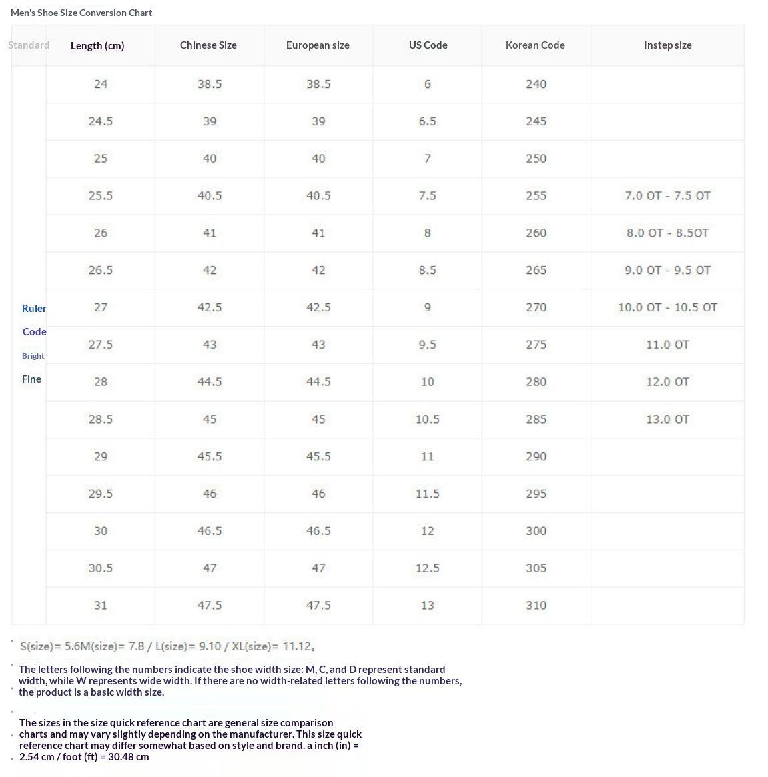Click the "Length (cm)" column header
Viewport: 768px width, 777px height.
click(97, 45)
